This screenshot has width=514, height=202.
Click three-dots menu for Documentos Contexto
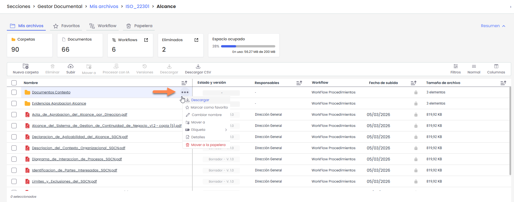click(185, 92)
